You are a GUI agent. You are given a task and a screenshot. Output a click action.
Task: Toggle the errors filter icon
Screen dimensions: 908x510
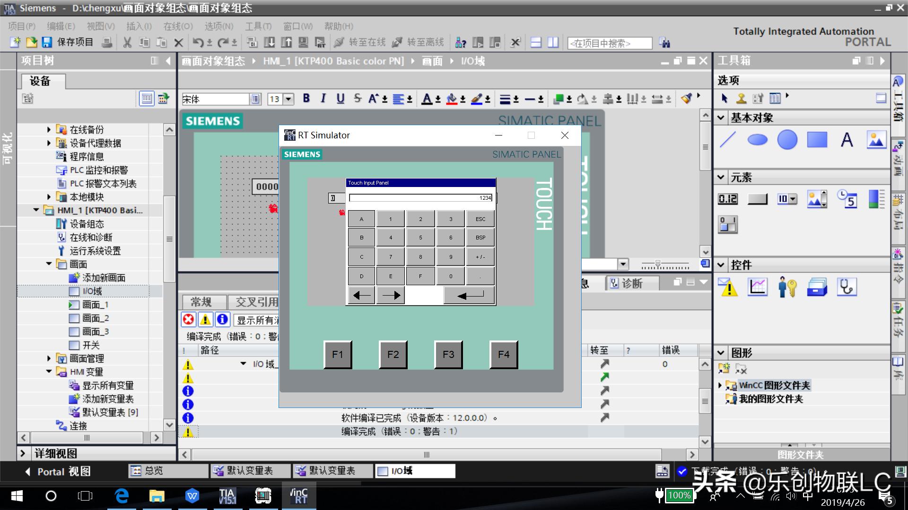click(x=188, y=320)
